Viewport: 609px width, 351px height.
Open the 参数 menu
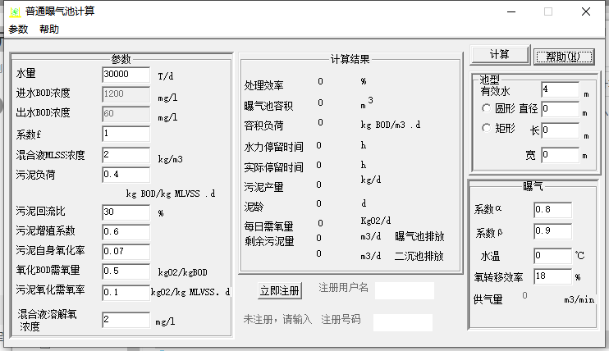pyautogui.click(x=18, y=30)
